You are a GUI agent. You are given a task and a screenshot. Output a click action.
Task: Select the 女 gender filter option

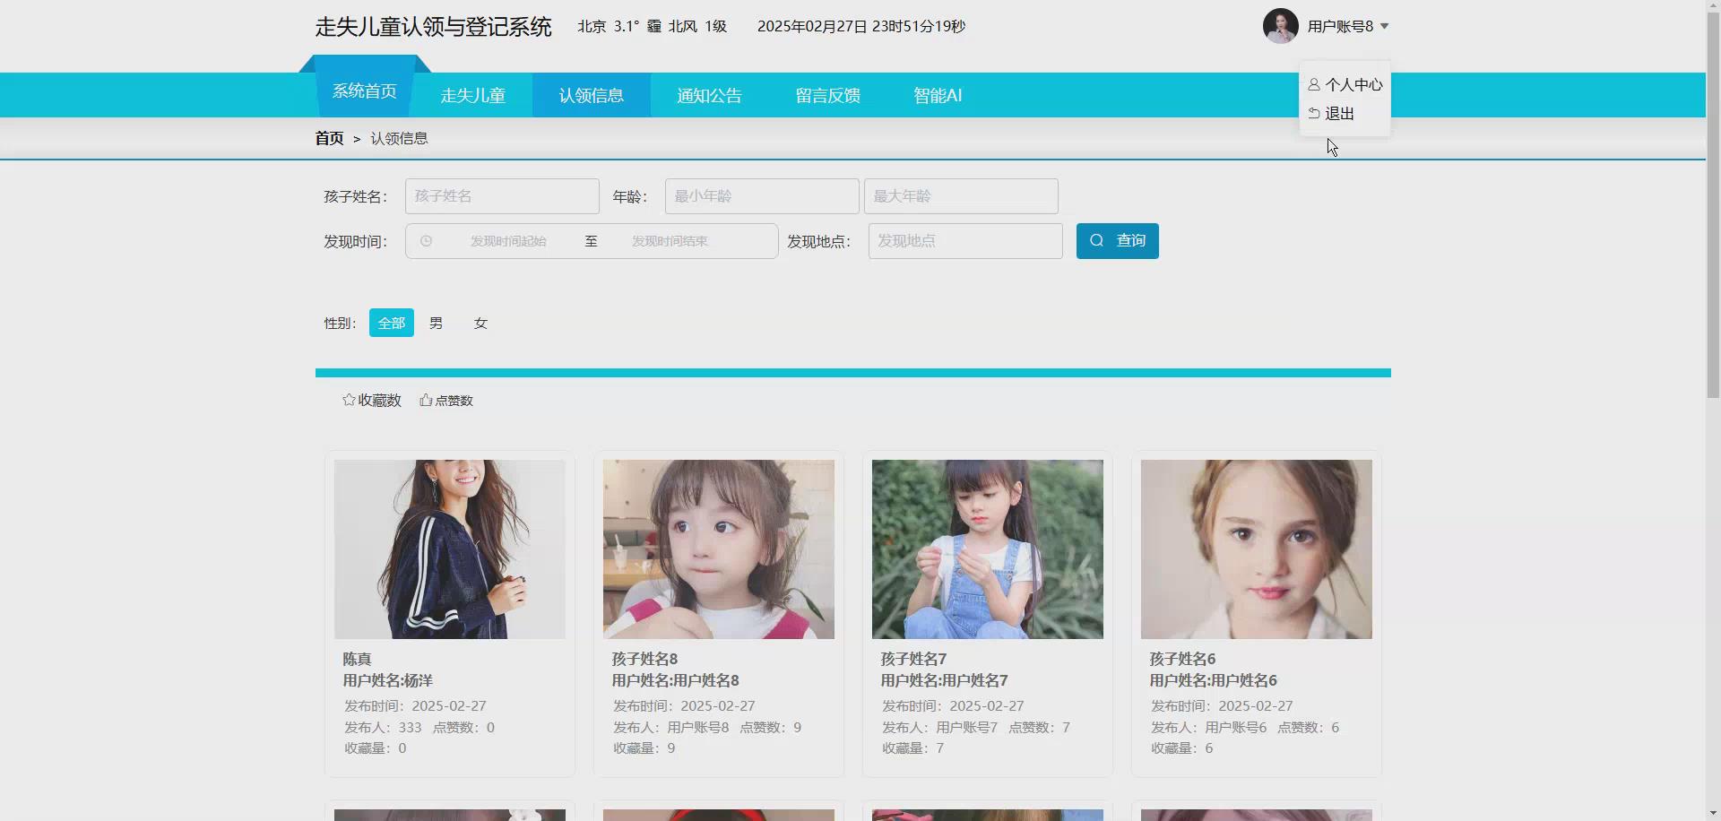[x=480, y=323]
